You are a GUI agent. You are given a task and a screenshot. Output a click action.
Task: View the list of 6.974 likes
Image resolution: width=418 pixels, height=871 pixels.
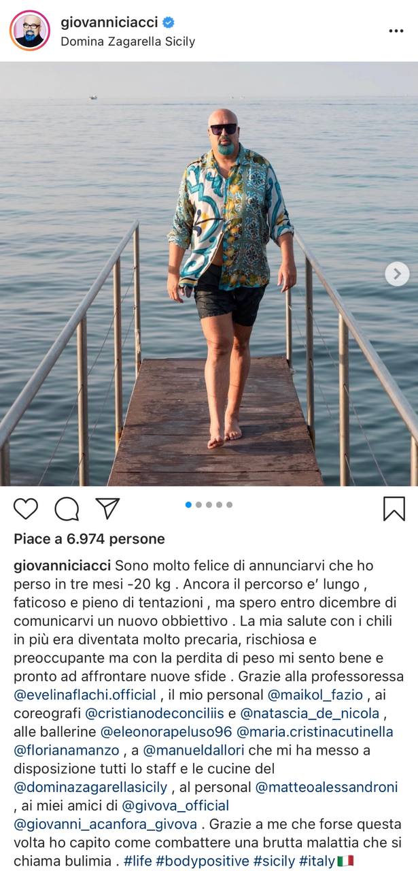[89, 539]
